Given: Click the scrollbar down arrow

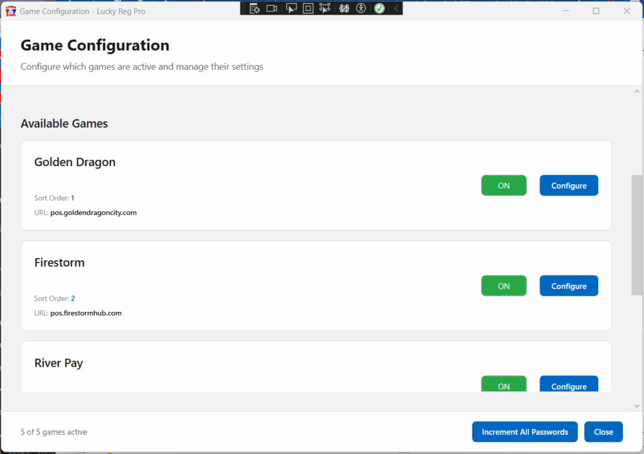Looking at the screenshot, I should tap(636, 406).
